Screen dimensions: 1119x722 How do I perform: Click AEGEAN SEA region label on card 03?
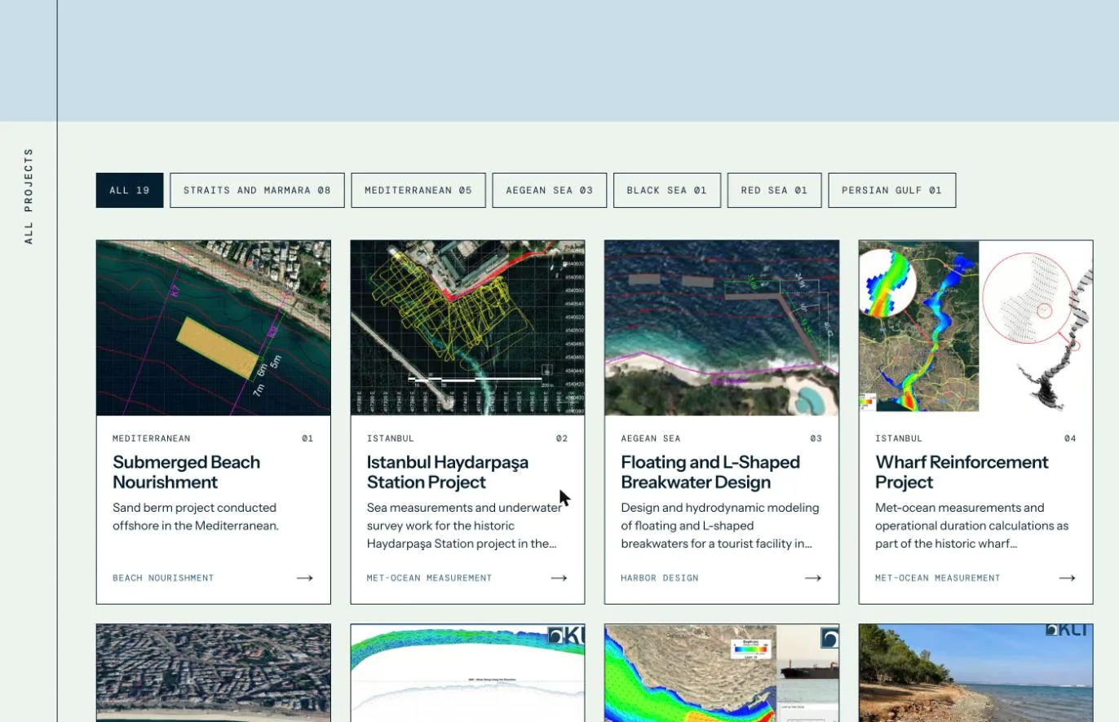click(x=651, y=438)
